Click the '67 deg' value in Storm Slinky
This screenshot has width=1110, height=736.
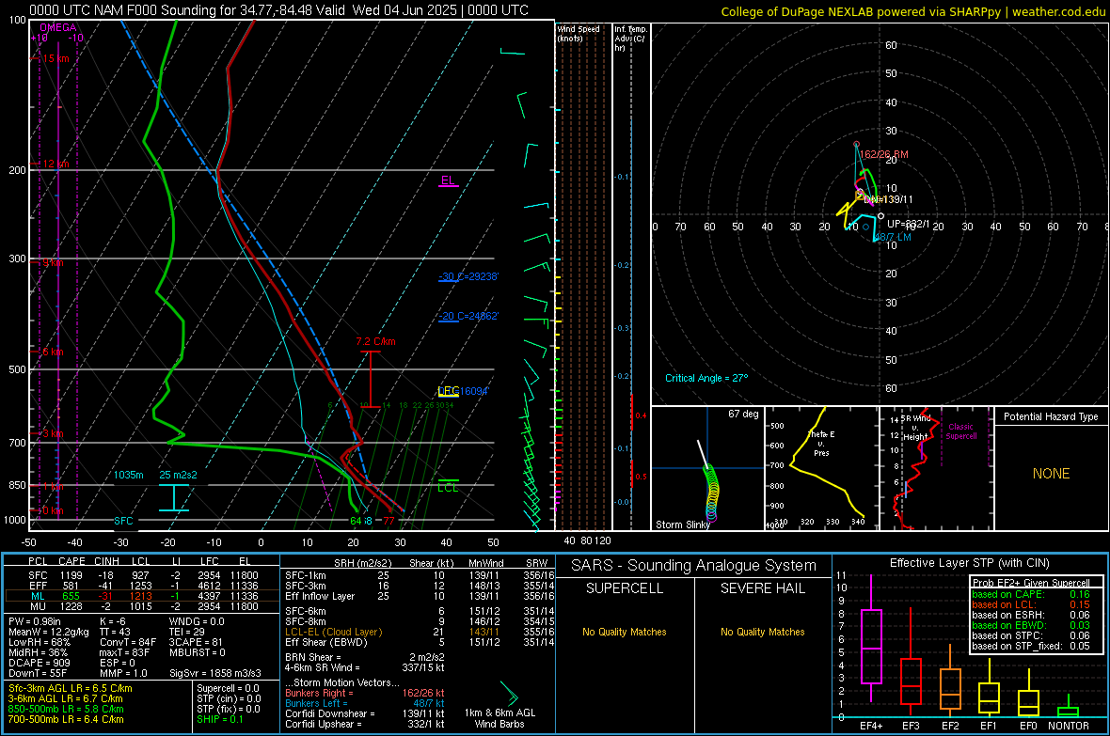[743, 414]
